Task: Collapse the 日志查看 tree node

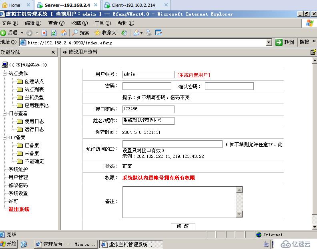Action: click(4, 114)
